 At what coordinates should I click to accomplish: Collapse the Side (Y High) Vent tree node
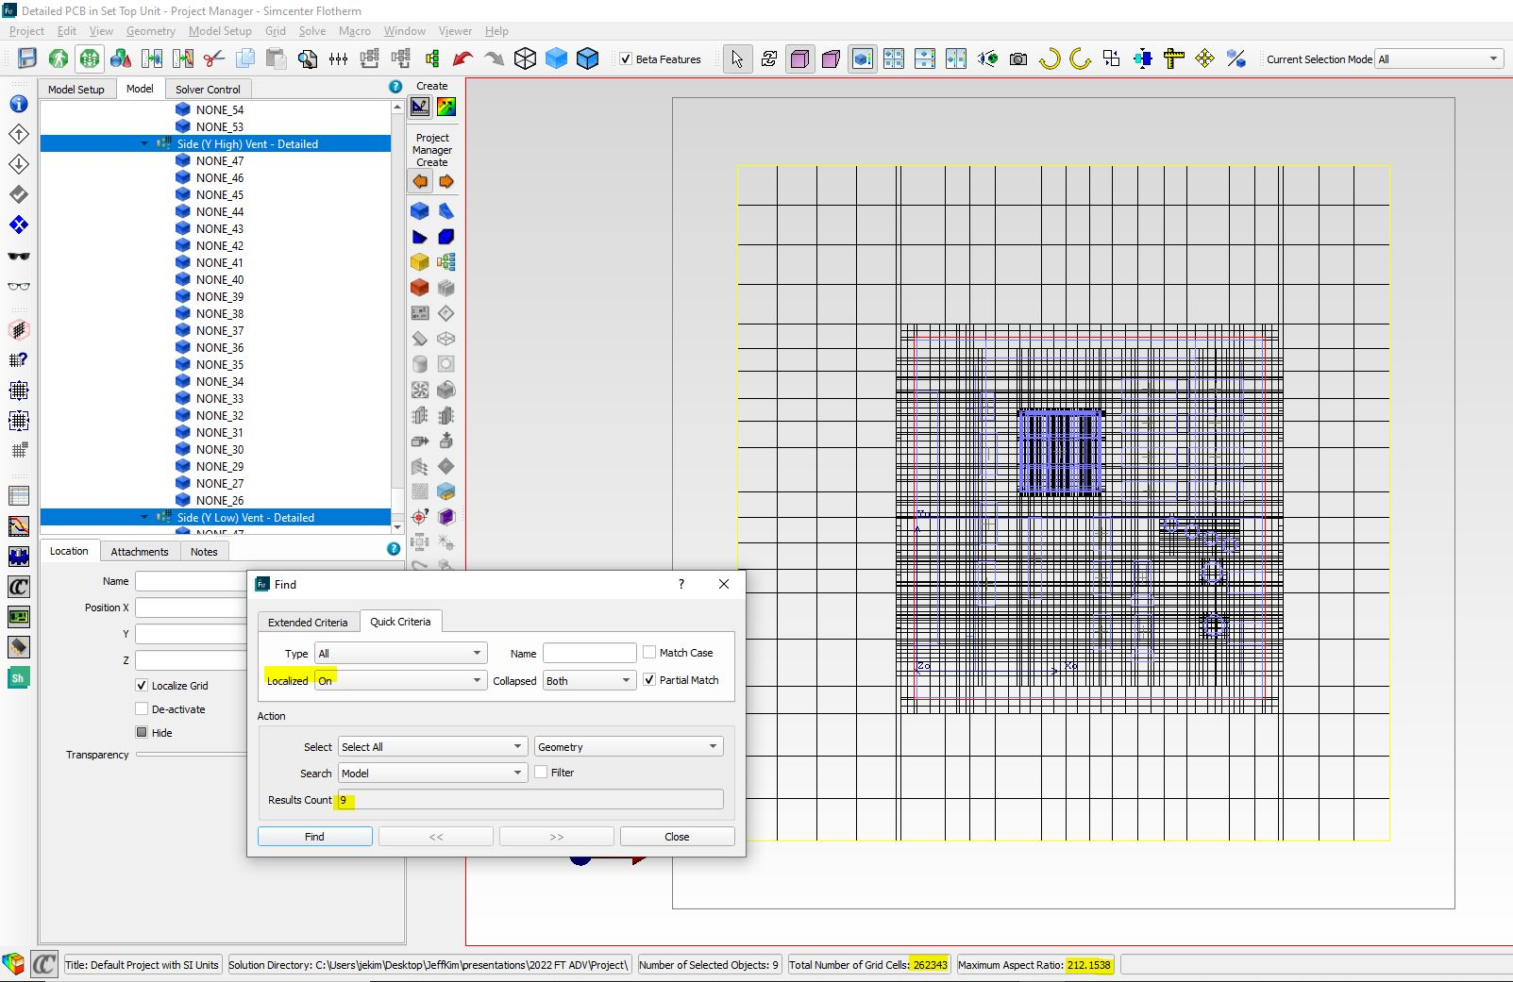144,144
